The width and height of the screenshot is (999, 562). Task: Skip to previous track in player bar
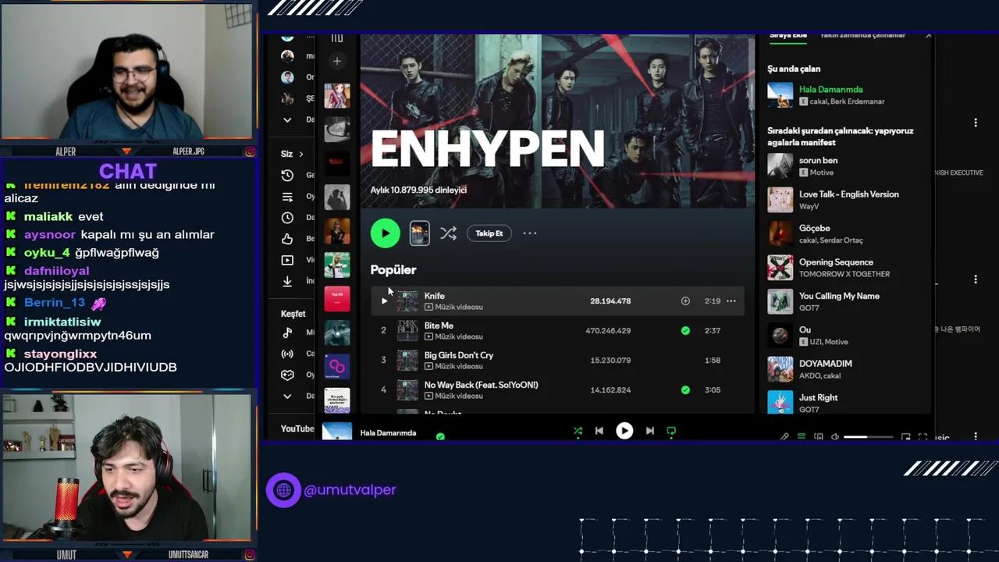[599, 430]
